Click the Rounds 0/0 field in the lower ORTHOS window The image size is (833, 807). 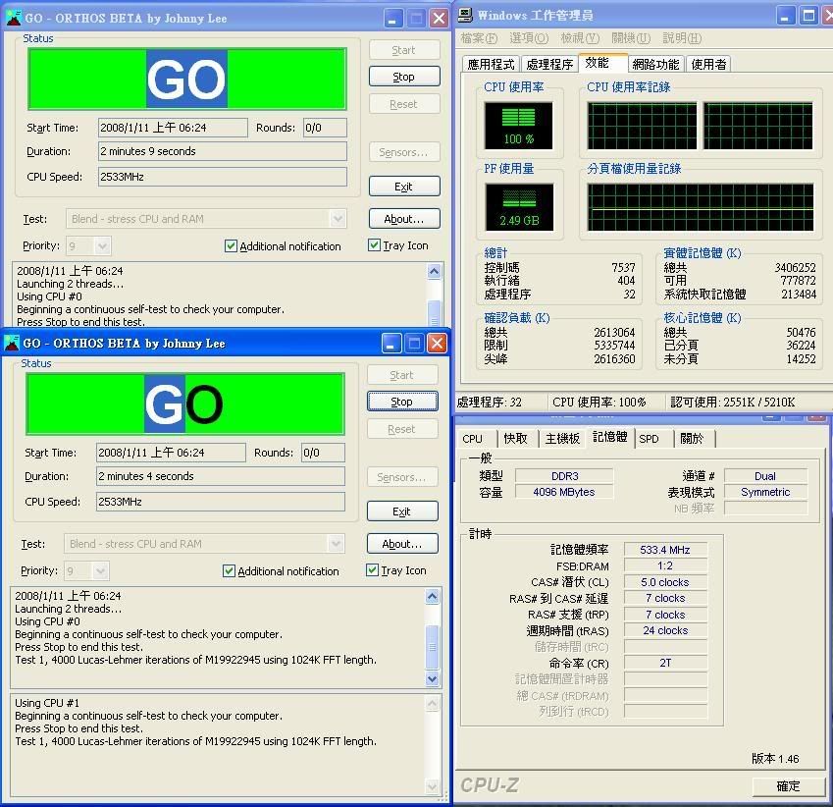click(323, 453)
